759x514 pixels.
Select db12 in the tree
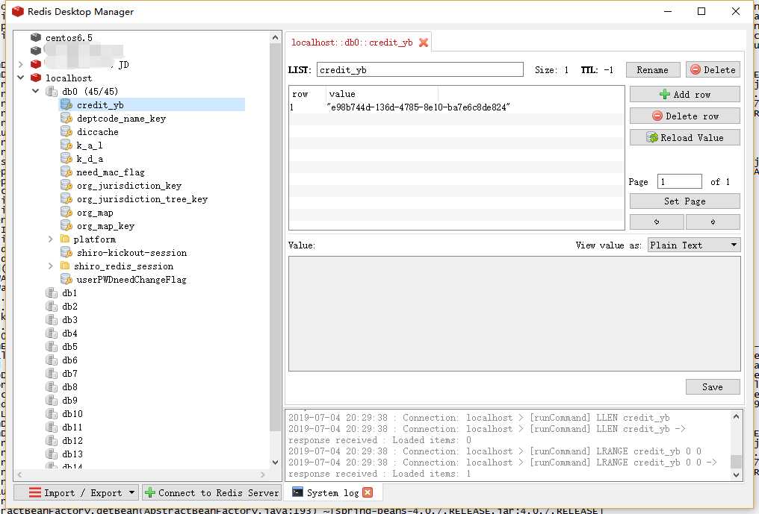(72, 440)
